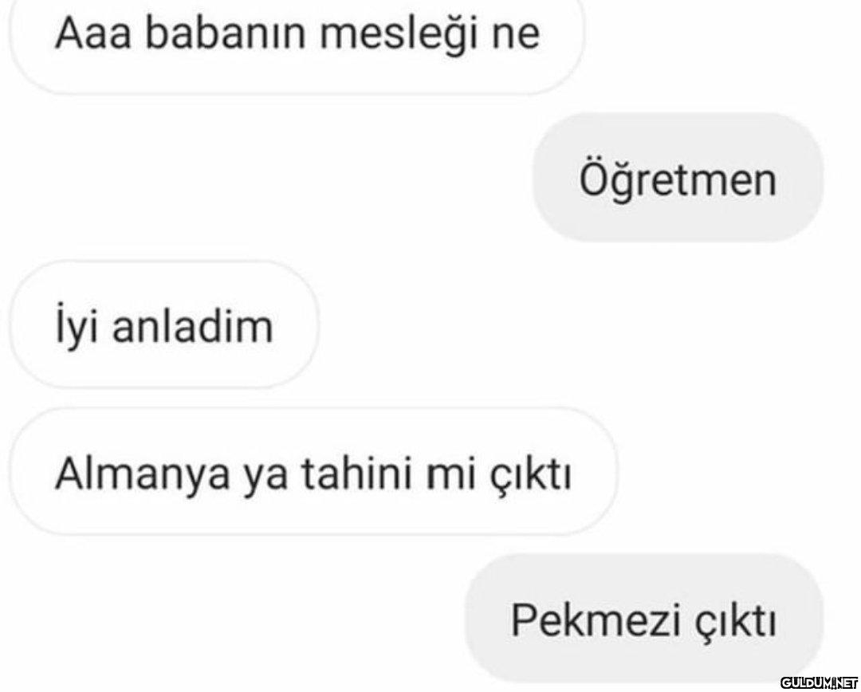
Task: Click the 'NET' part of the watermark
Action: click(846, 682)
